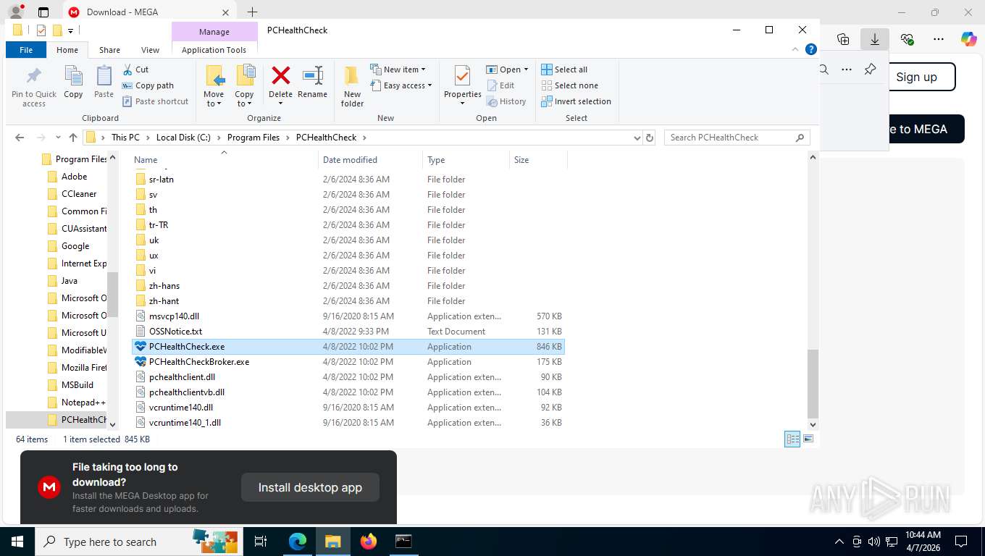Screen dimensions: 985x556
Task: Open the File tab menu
Action: (26, 50)
